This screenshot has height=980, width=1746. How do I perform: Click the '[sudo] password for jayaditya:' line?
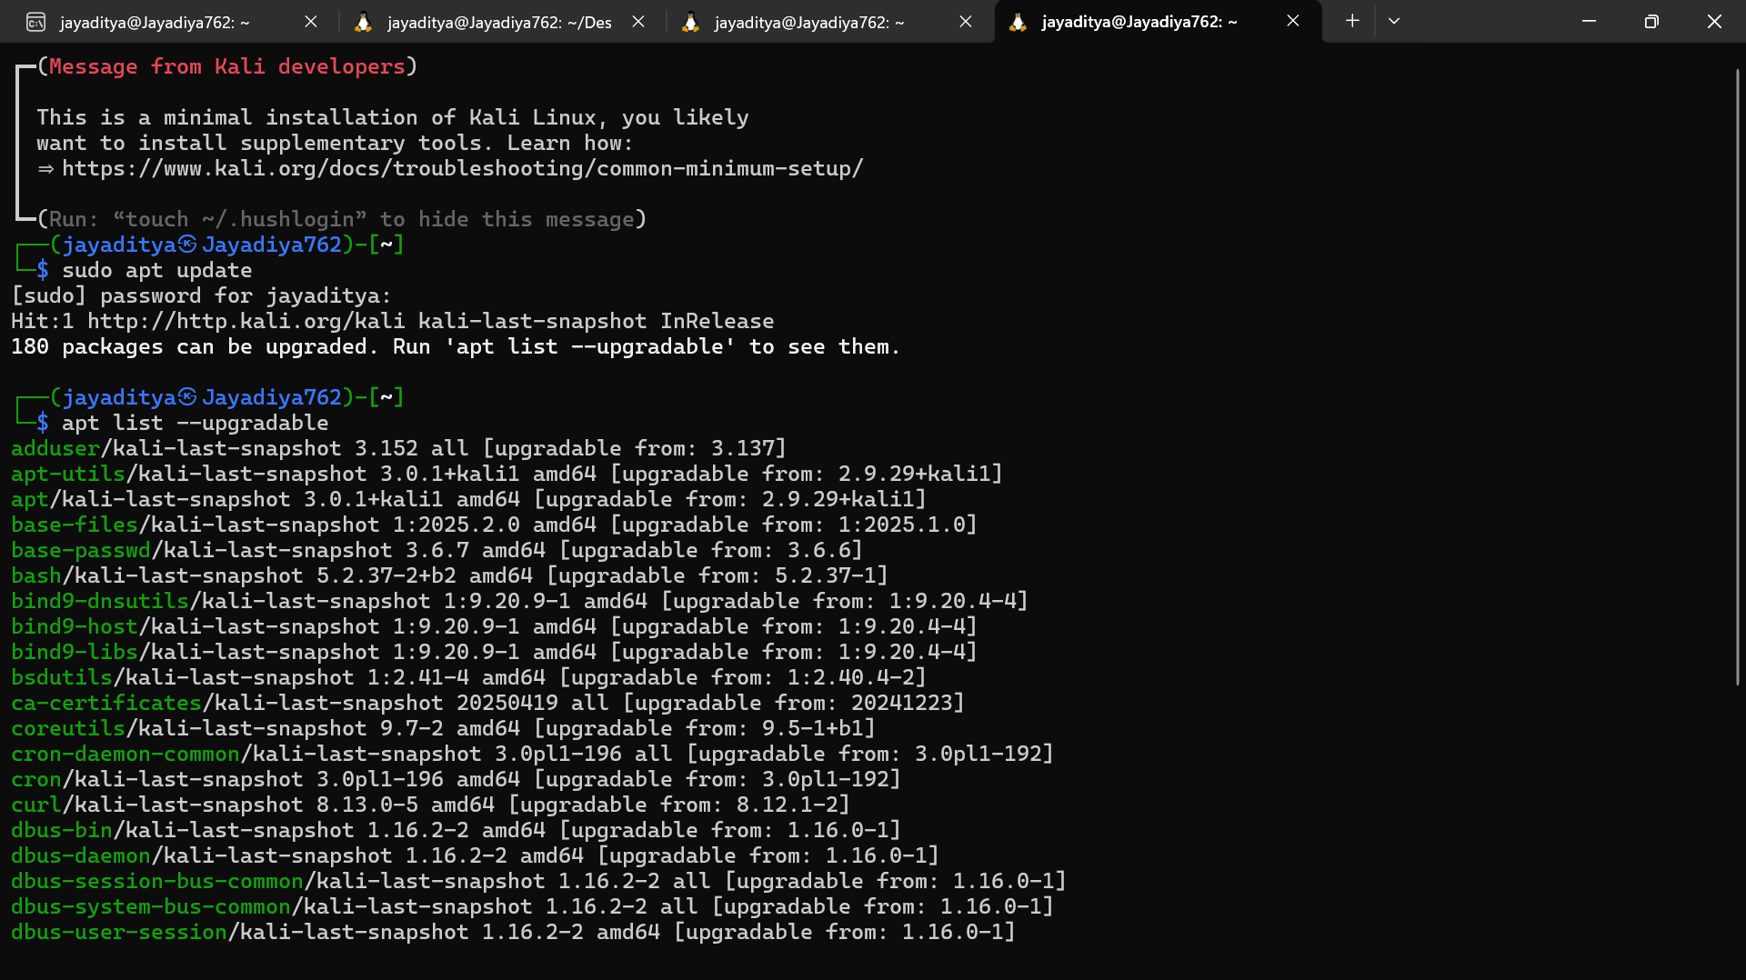(201, 296)
